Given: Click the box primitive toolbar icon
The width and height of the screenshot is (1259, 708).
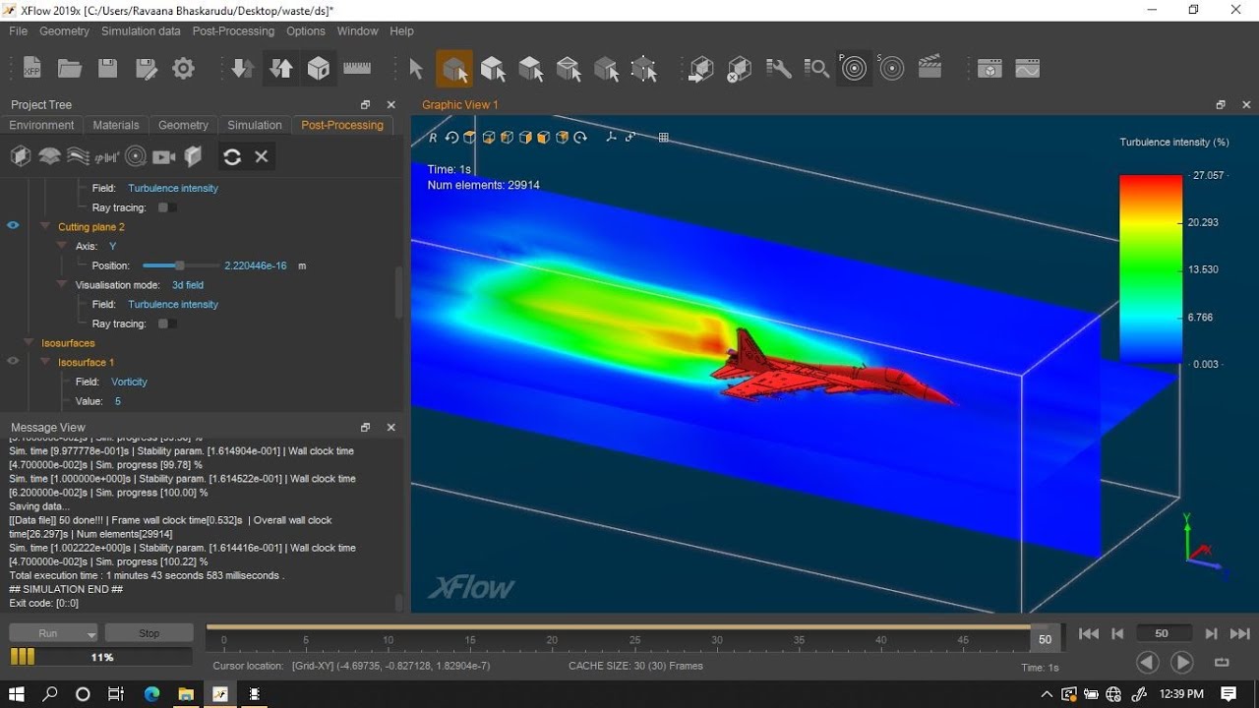Looking at the screenshot, I should pyautogui.click(x=319, y=69).
